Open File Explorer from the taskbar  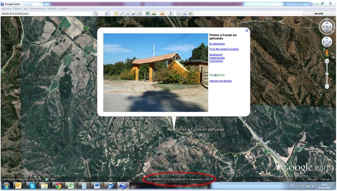click(x=45, y=186)
